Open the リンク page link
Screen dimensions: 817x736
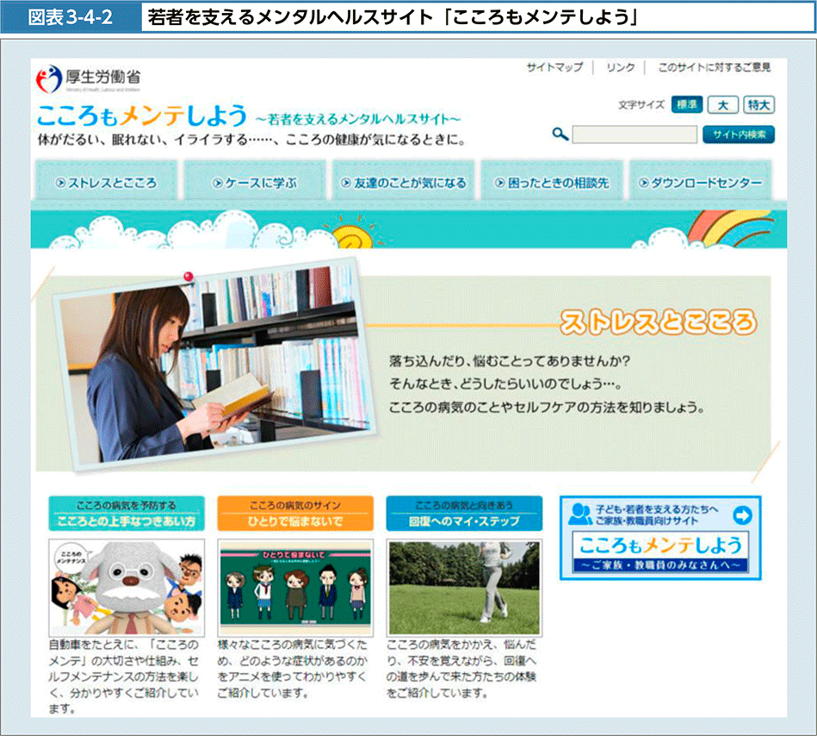620,67
